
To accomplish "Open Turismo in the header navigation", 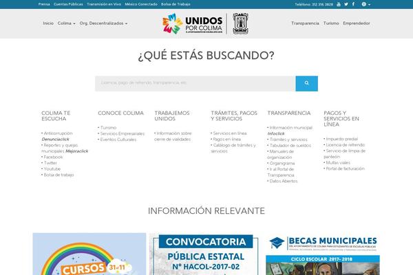I will (331, 23).
